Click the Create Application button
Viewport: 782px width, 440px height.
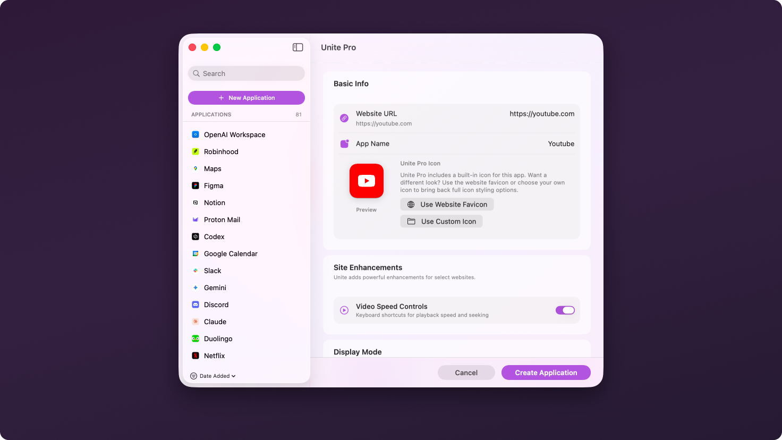click(546, 373)
